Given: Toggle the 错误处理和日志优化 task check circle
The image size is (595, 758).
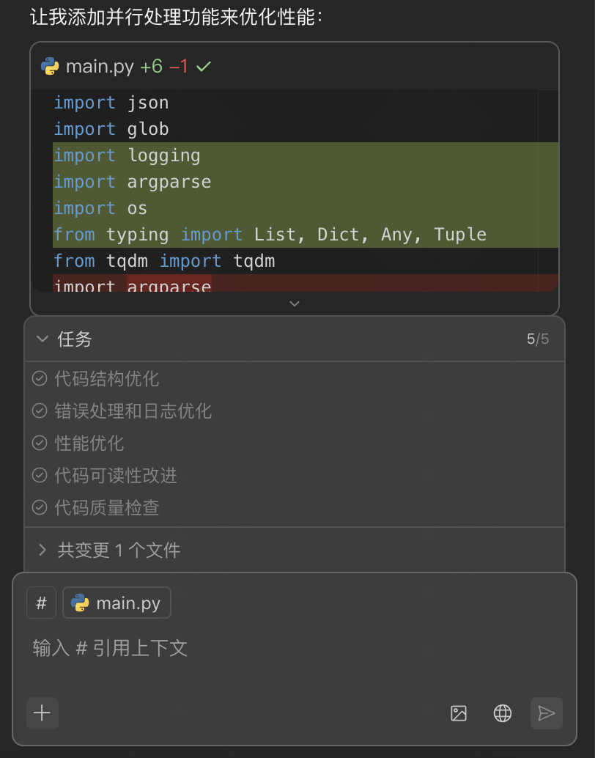Looking at the screenshot, I should [x=40, y=411].
